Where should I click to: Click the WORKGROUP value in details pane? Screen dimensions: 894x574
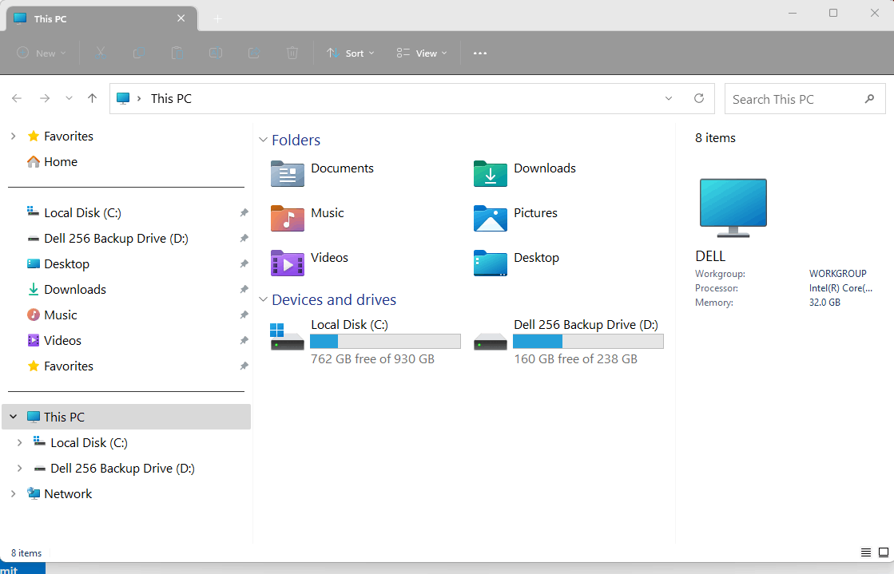(x=837, y=273)
